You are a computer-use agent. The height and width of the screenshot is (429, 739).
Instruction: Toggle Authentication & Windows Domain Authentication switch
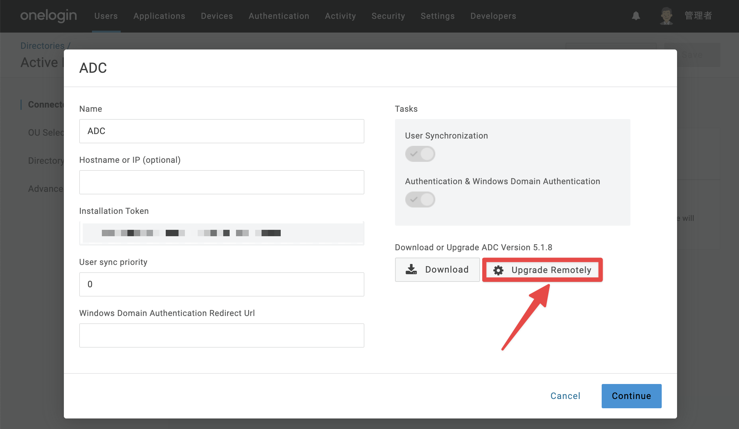click(420, 199)
